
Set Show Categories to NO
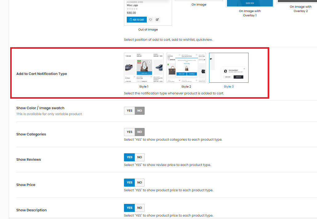point(140,132)
